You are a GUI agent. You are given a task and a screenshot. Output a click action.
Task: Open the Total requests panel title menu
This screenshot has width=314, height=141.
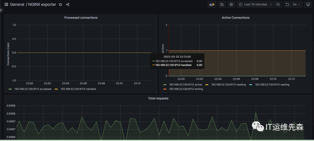coord(158,99)
